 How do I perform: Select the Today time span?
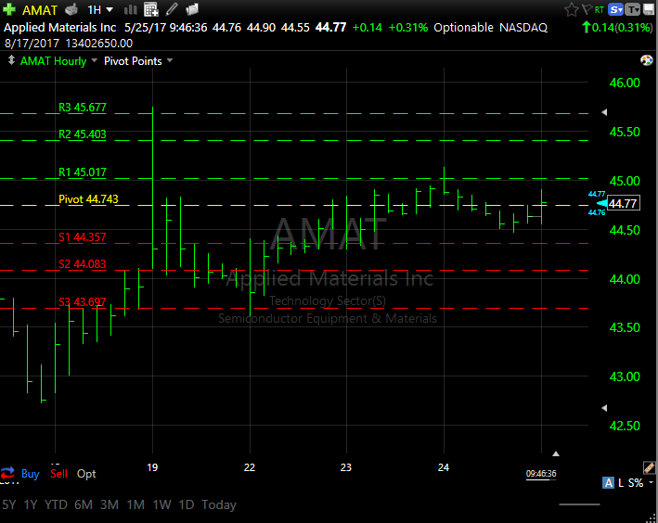click(219, 504)
